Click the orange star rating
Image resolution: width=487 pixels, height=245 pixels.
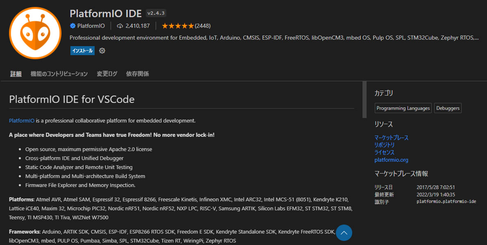point(178,26)
